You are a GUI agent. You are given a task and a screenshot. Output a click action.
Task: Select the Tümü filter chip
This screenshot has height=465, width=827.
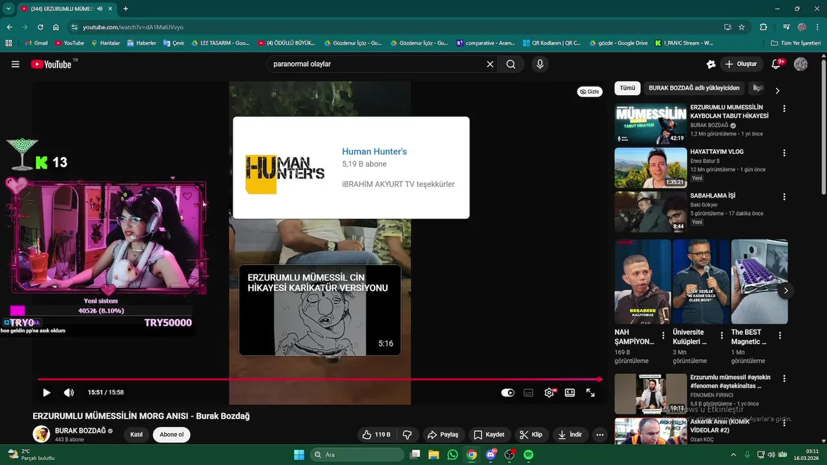pos(627,88)
